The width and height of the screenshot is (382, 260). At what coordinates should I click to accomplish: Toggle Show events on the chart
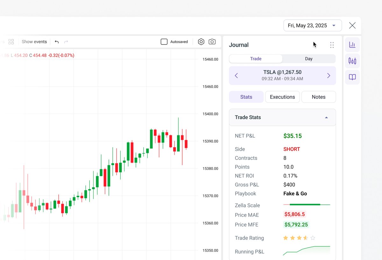pos(34,42)
